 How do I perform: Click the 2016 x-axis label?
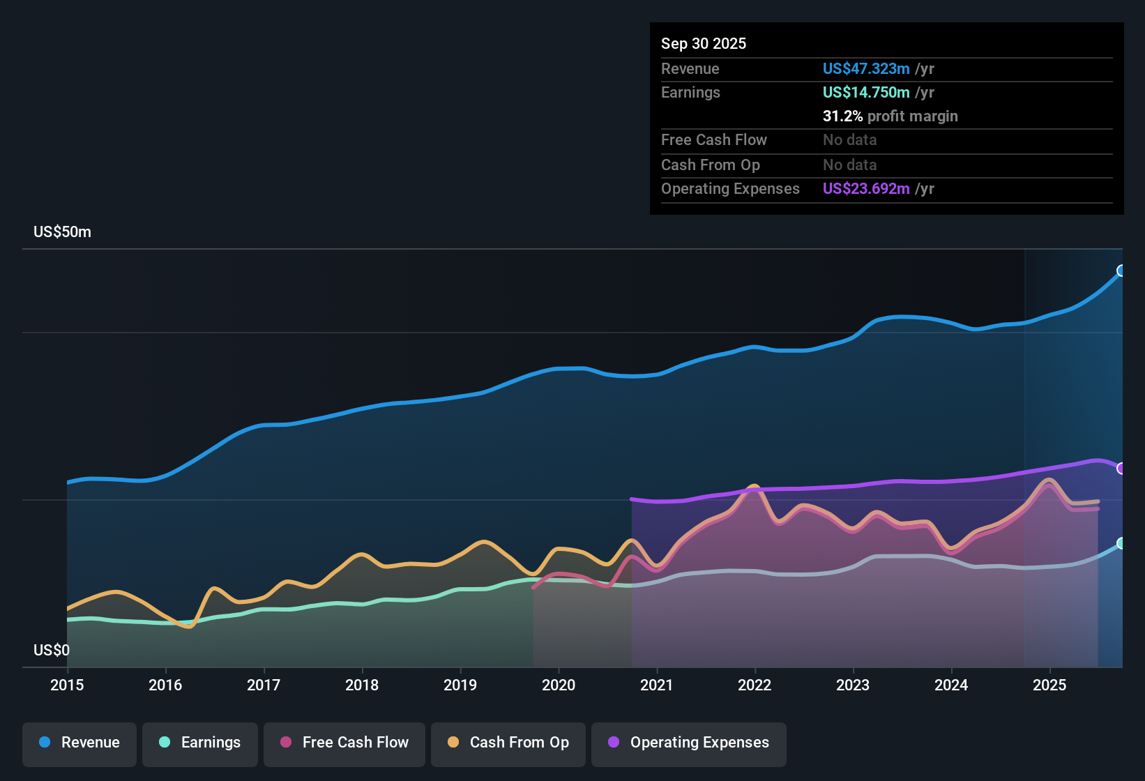165,685
